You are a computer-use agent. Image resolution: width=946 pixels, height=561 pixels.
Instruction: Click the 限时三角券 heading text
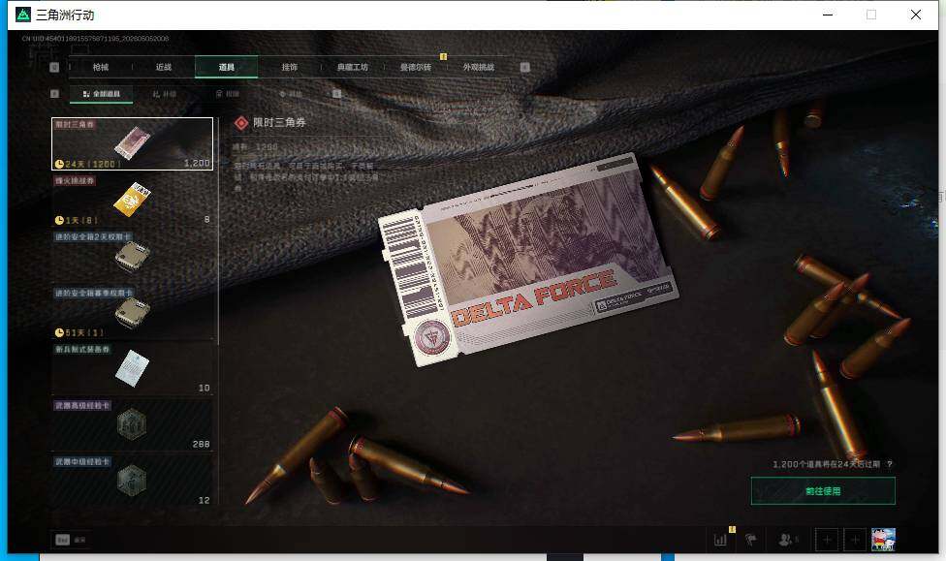point(279,122)
